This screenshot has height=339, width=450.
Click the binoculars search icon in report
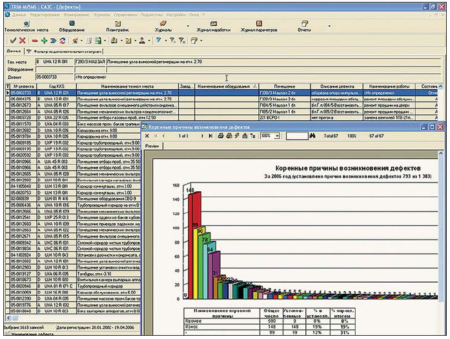point(312,136)
